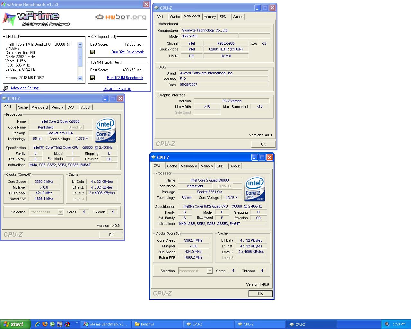411x329 pixels.
Task: Open the Mainboard tab in the active CPU-Z window
Action: pyautogui.click(x=189, y=166)
